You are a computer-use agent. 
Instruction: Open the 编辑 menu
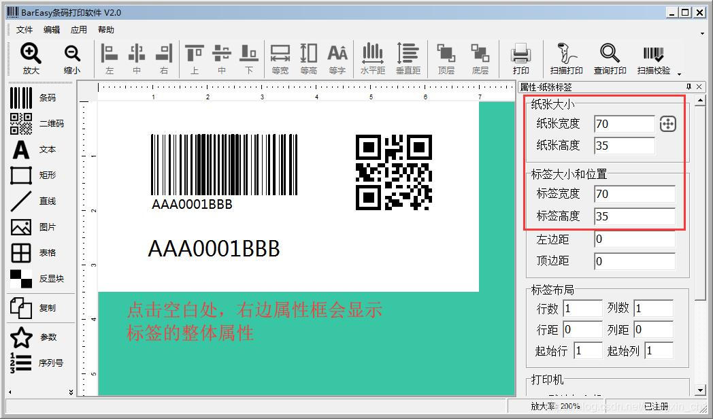(52, 29)
